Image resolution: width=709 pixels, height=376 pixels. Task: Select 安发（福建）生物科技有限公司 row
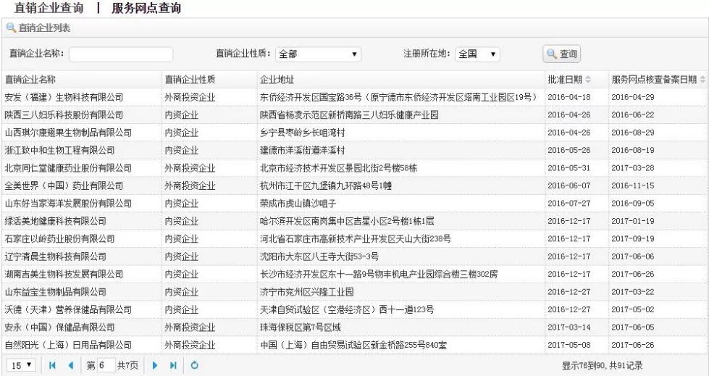point(64,97)
